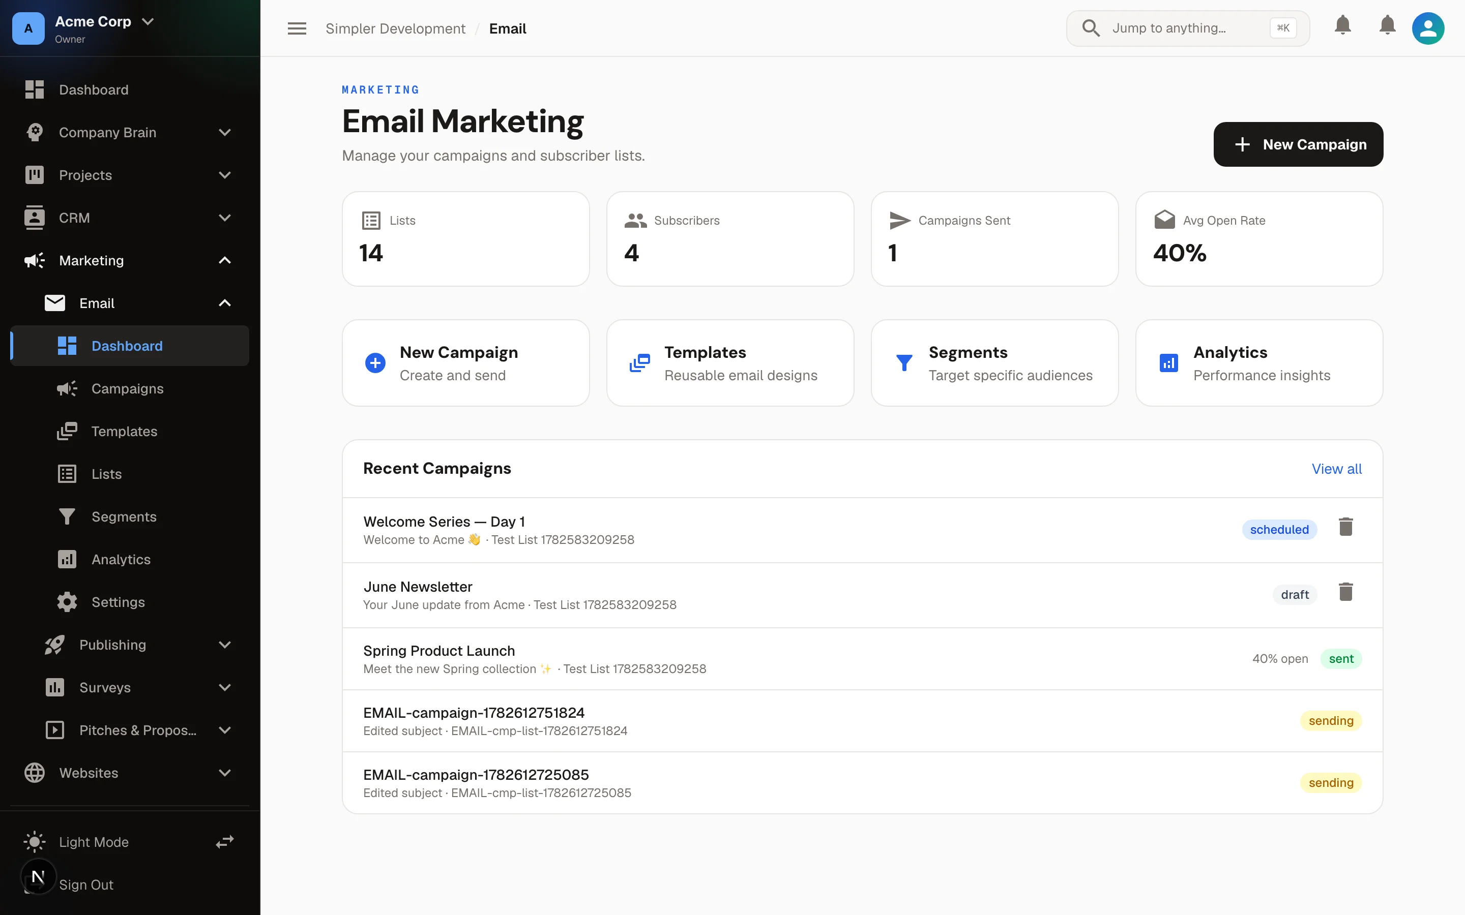Expand the Pitches & Proposals chevron
Screen dimensions: 1465x915
pos(225,730)
